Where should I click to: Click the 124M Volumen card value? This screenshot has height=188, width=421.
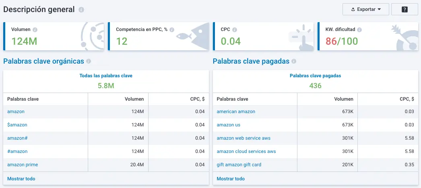tap(24, 41)
